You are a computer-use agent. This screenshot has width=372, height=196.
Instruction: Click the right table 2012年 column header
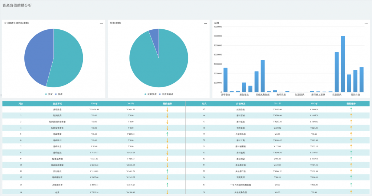click(314, 104)
